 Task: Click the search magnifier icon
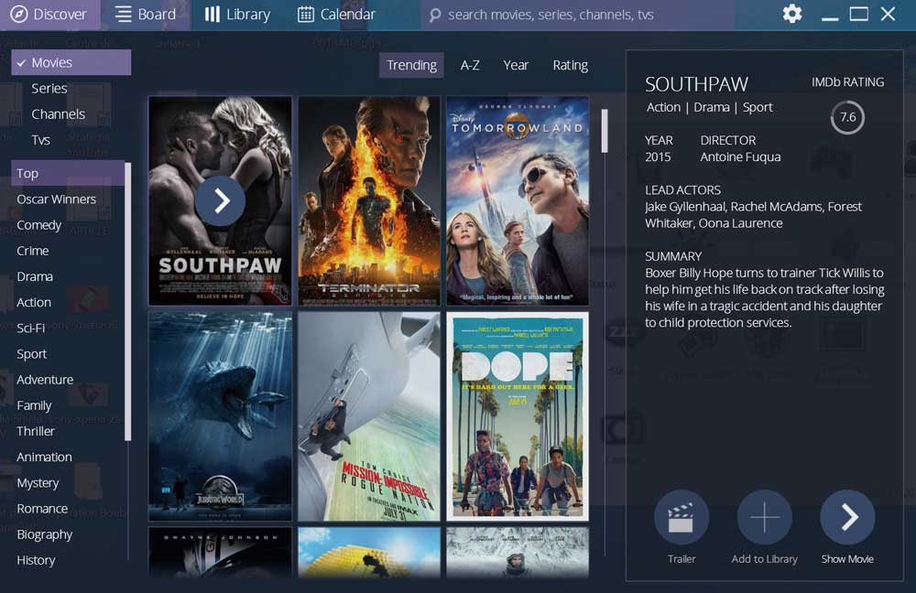pos(434,16)
